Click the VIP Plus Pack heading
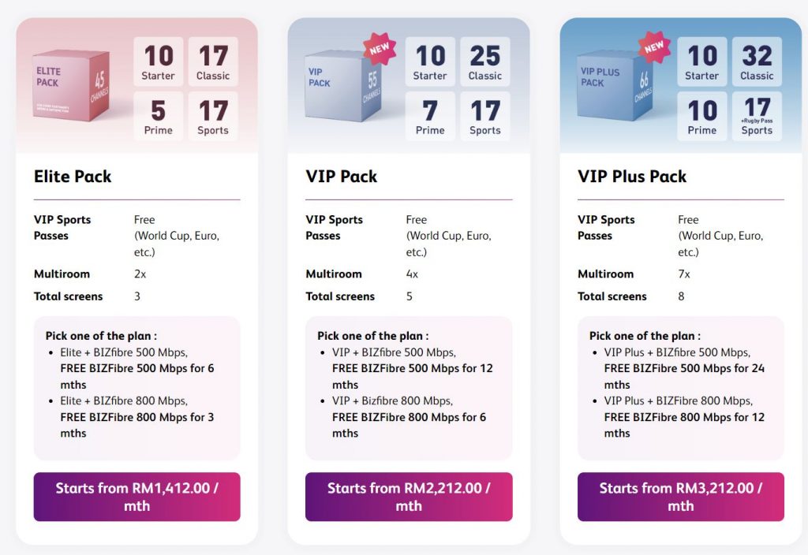The height and width of the screenshot is (555, 808). tap(632, 177)
